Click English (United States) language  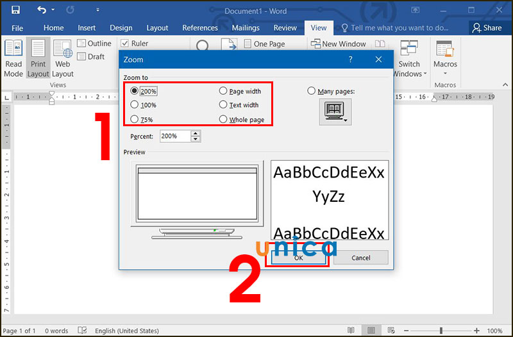[x=127, y=331]
